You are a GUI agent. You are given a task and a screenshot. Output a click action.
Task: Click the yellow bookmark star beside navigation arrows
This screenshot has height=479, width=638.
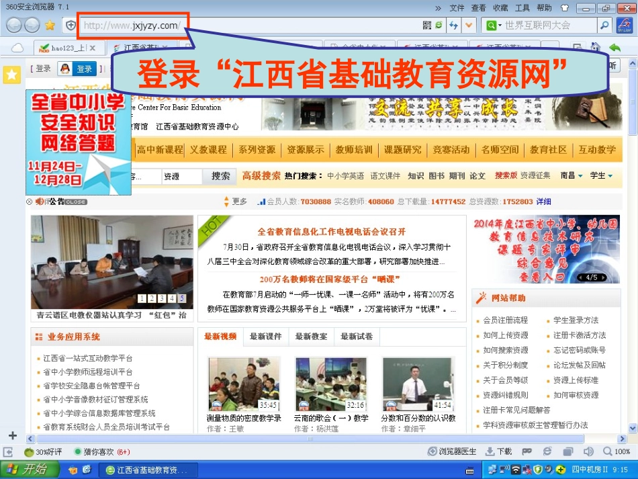coord(50,26)
